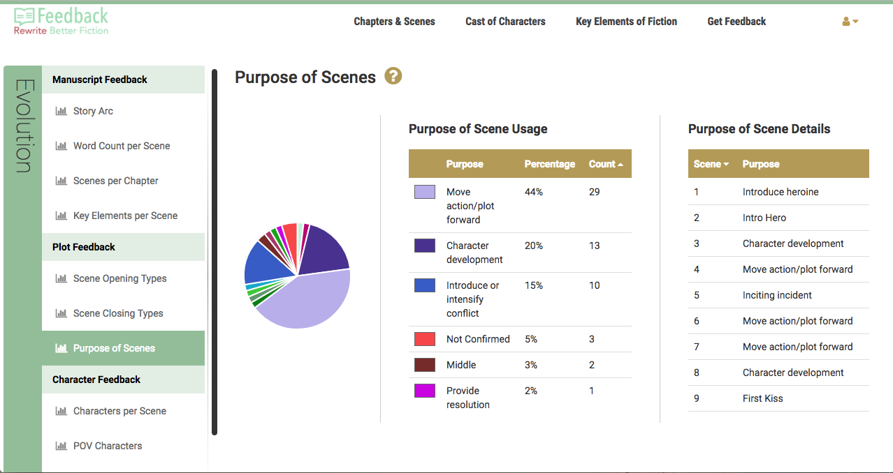Navigate to Chapters & Scenes

pos(394,22)
